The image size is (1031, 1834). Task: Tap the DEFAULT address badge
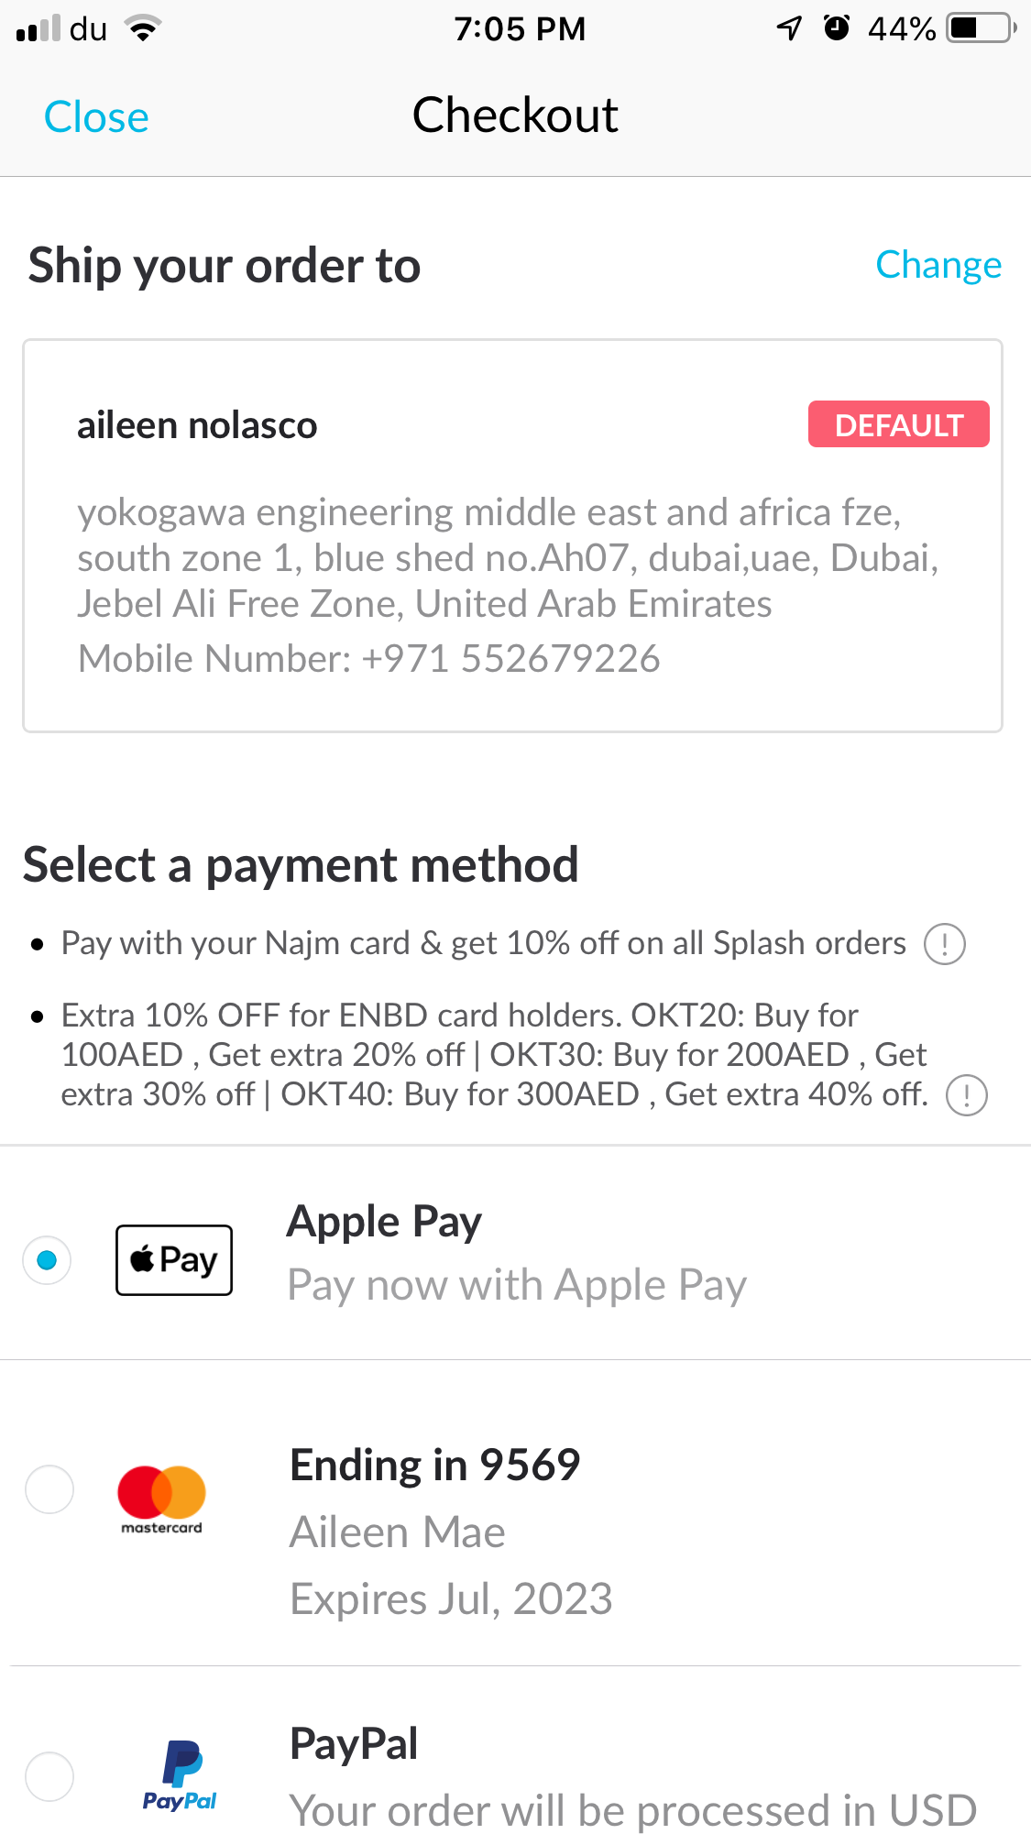[x=898, y=424]
